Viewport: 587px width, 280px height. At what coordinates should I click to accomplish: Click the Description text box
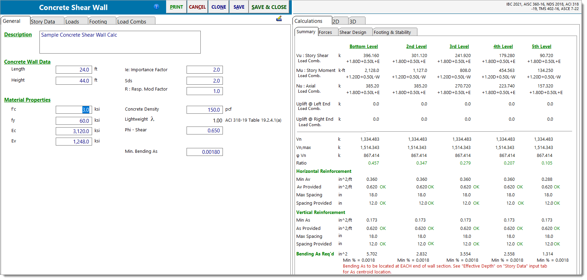point(120,42)
